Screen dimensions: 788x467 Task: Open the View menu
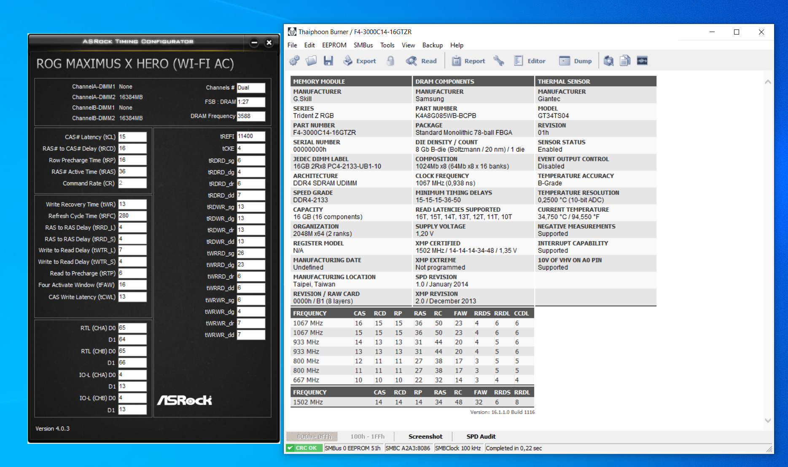click(x=408, y=45)
